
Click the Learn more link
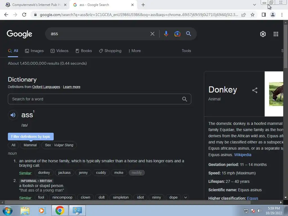point(72,87)
